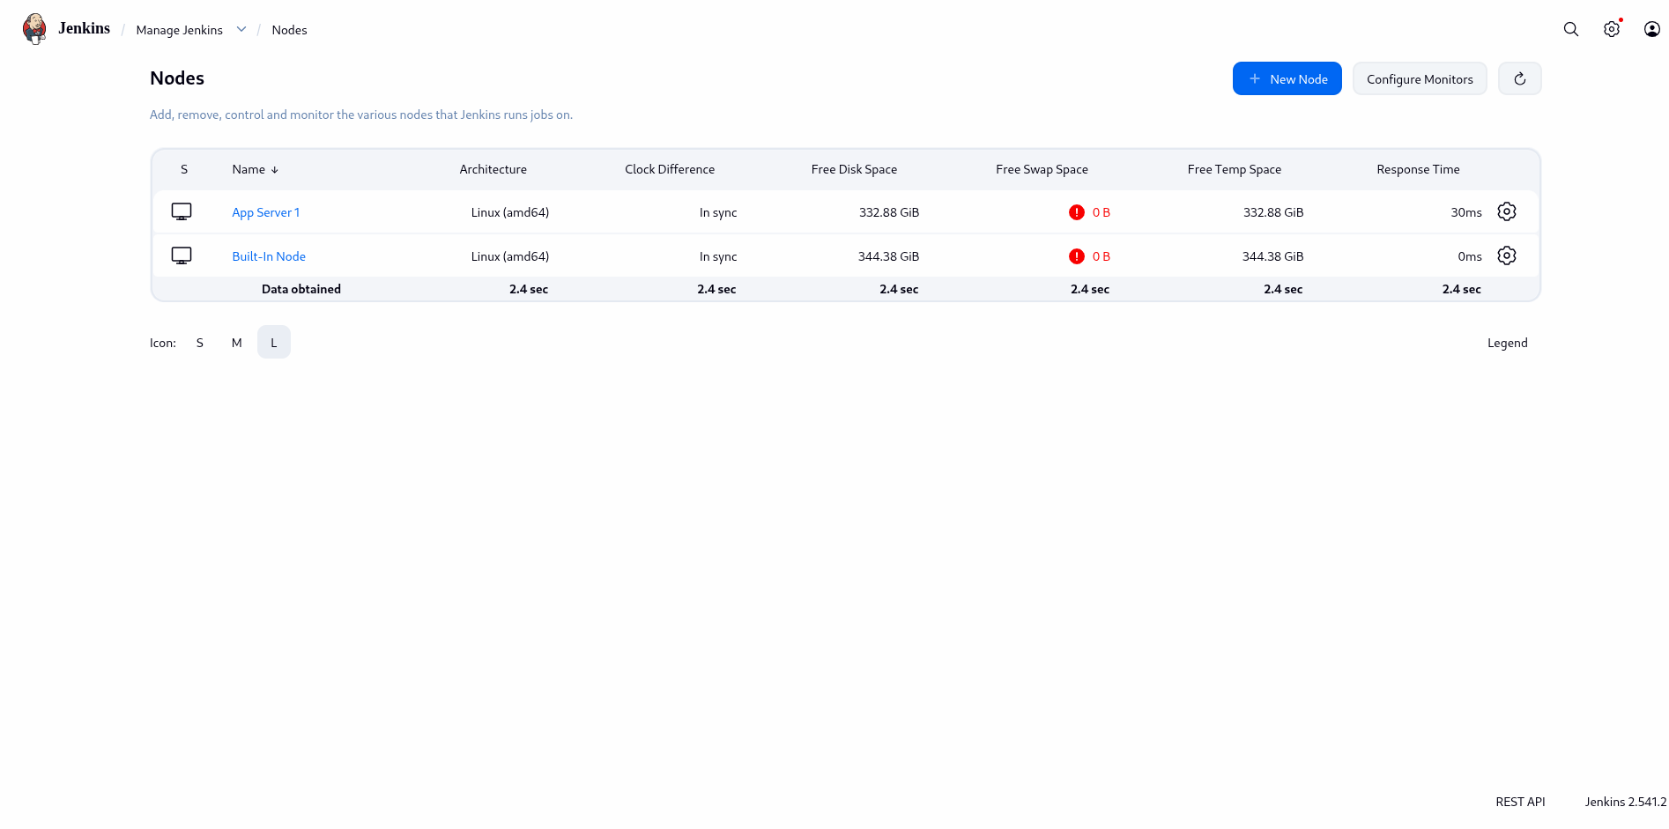Click the New Node button
The height and width of the screenshot is (829, 1669).
pyautogui.click(x=1287, y=79)
